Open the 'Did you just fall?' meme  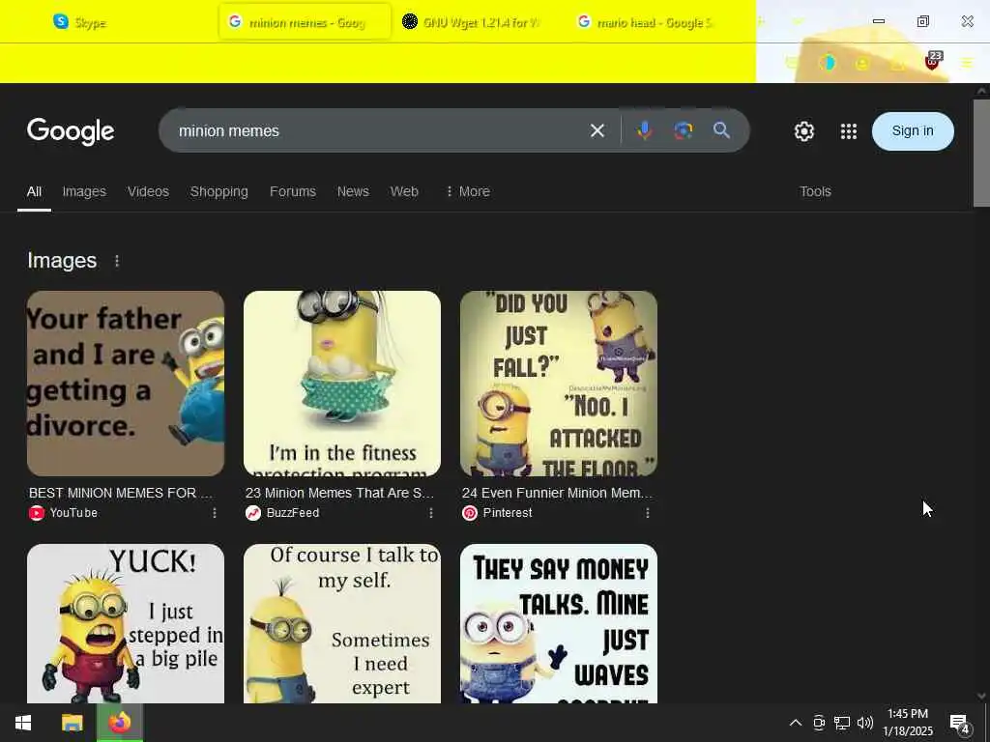pos(559,383)
